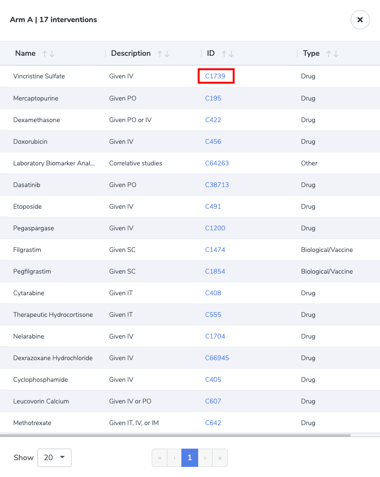The image size is (380, 477).
Task: Open Methotrexate ID link C642
Action: point(213,423)
